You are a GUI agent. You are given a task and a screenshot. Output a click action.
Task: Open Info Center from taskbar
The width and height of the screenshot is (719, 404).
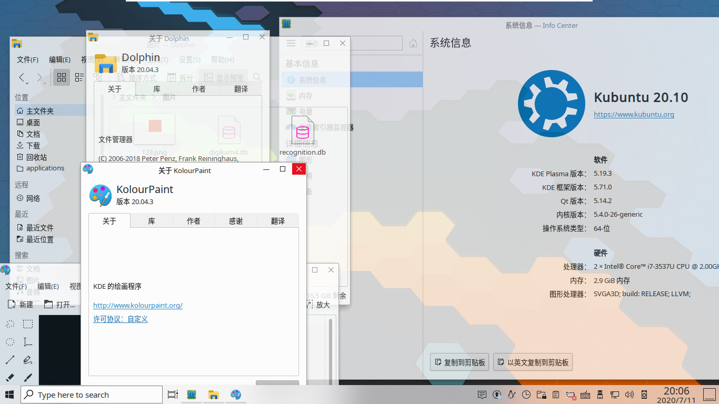pyautogui.click(x=192, y=395)
